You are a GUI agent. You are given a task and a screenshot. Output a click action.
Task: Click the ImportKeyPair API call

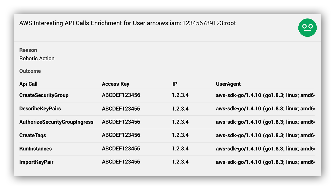(x=36, y=162)
